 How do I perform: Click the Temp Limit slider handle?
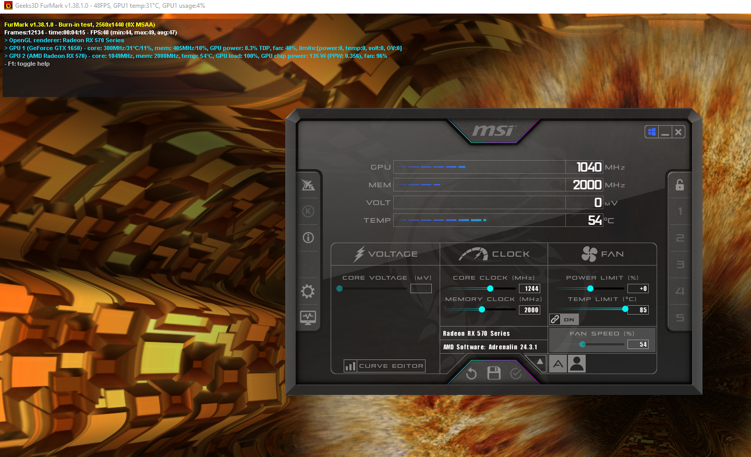[x=625, y=309]
